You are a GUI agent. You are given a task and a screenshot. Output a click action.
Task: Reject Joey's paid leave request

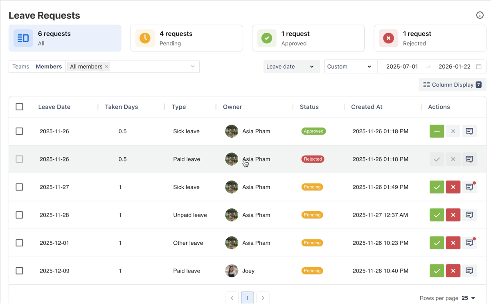pyautogui.click(x=453, y=271)
